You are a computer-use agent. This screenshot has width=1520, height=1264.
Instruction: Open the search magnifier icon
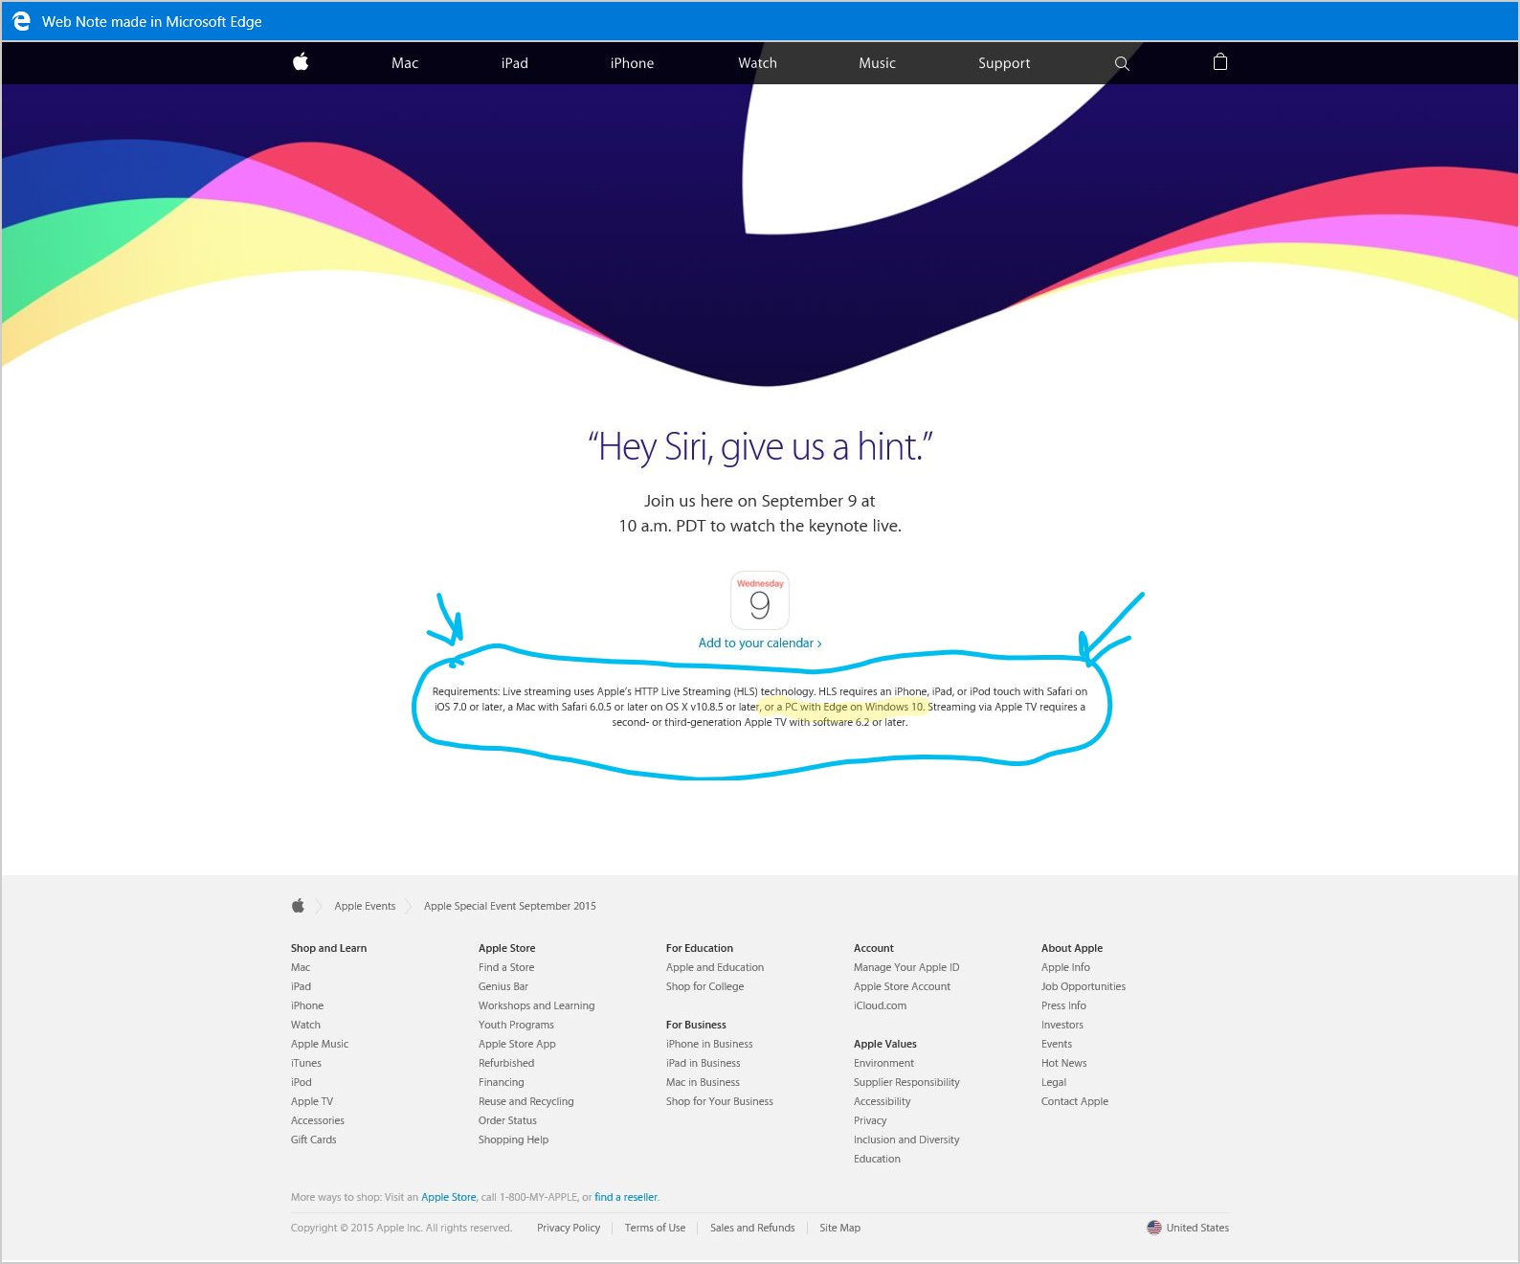tap(1122, 63)
